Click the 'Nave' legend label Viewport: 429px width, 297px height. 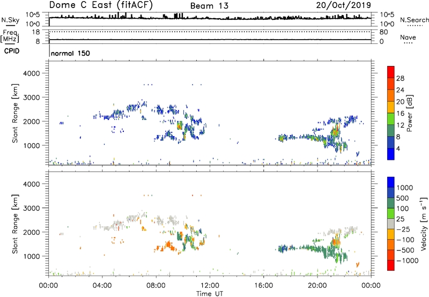click(x=408, y=37)
